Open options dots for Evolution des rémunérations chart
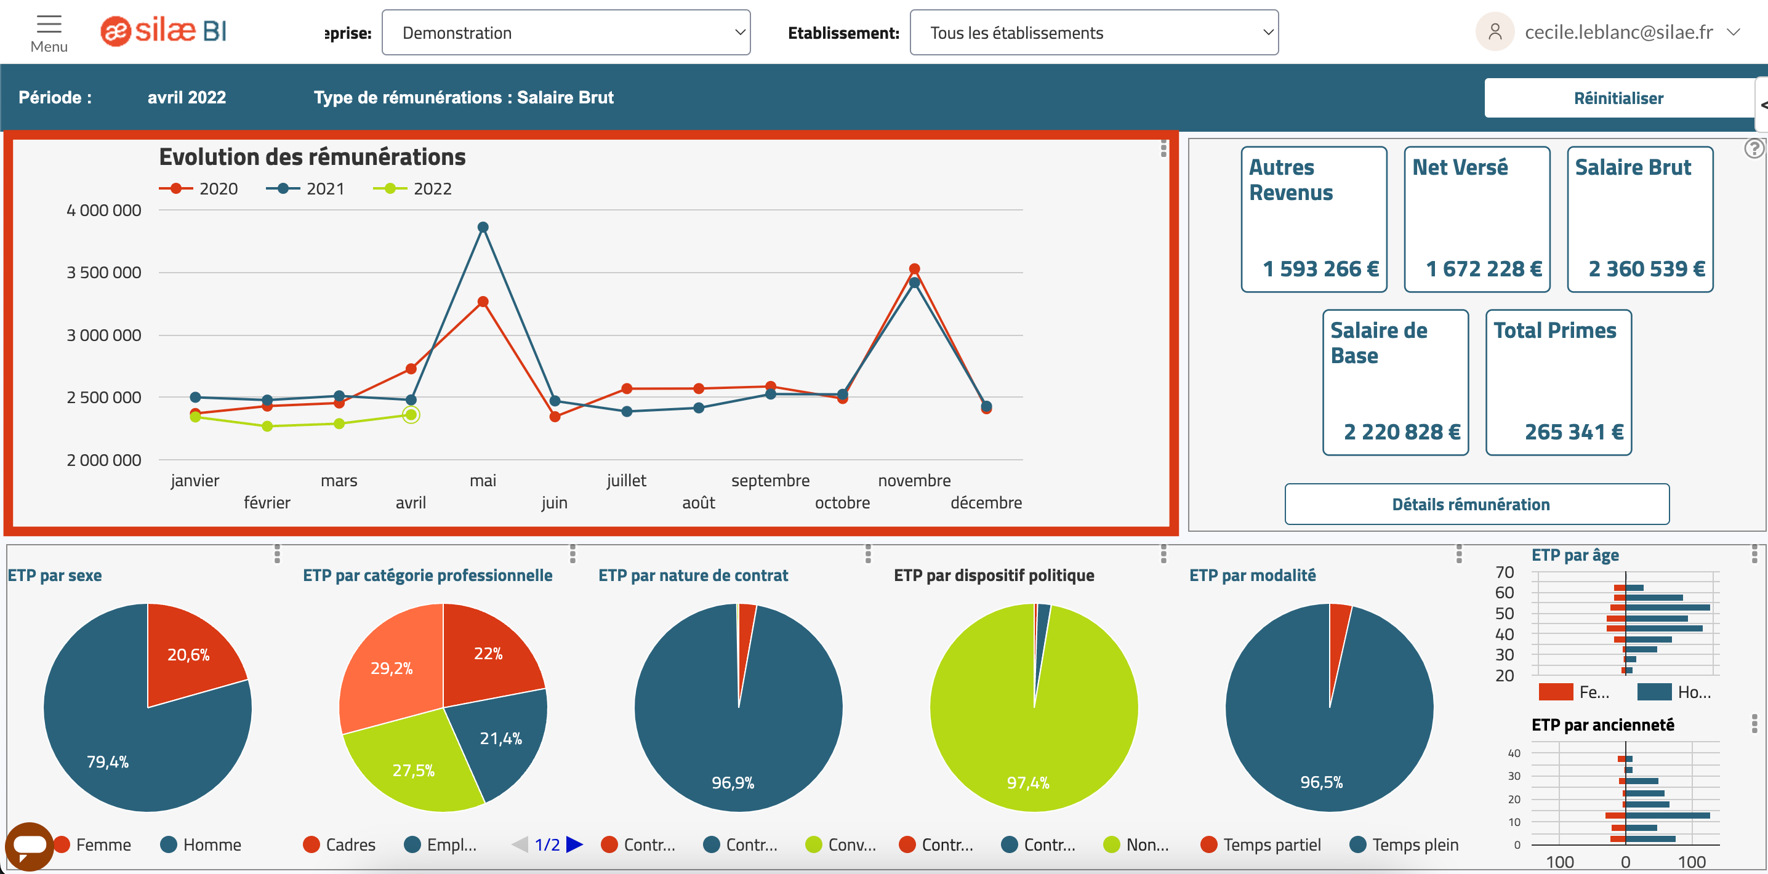 [1163, 148]
